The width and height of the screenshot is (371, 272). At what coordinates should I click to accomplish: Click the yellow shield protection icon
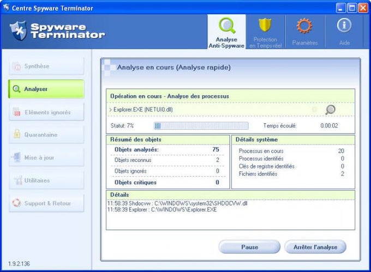(x=265, y=25)
